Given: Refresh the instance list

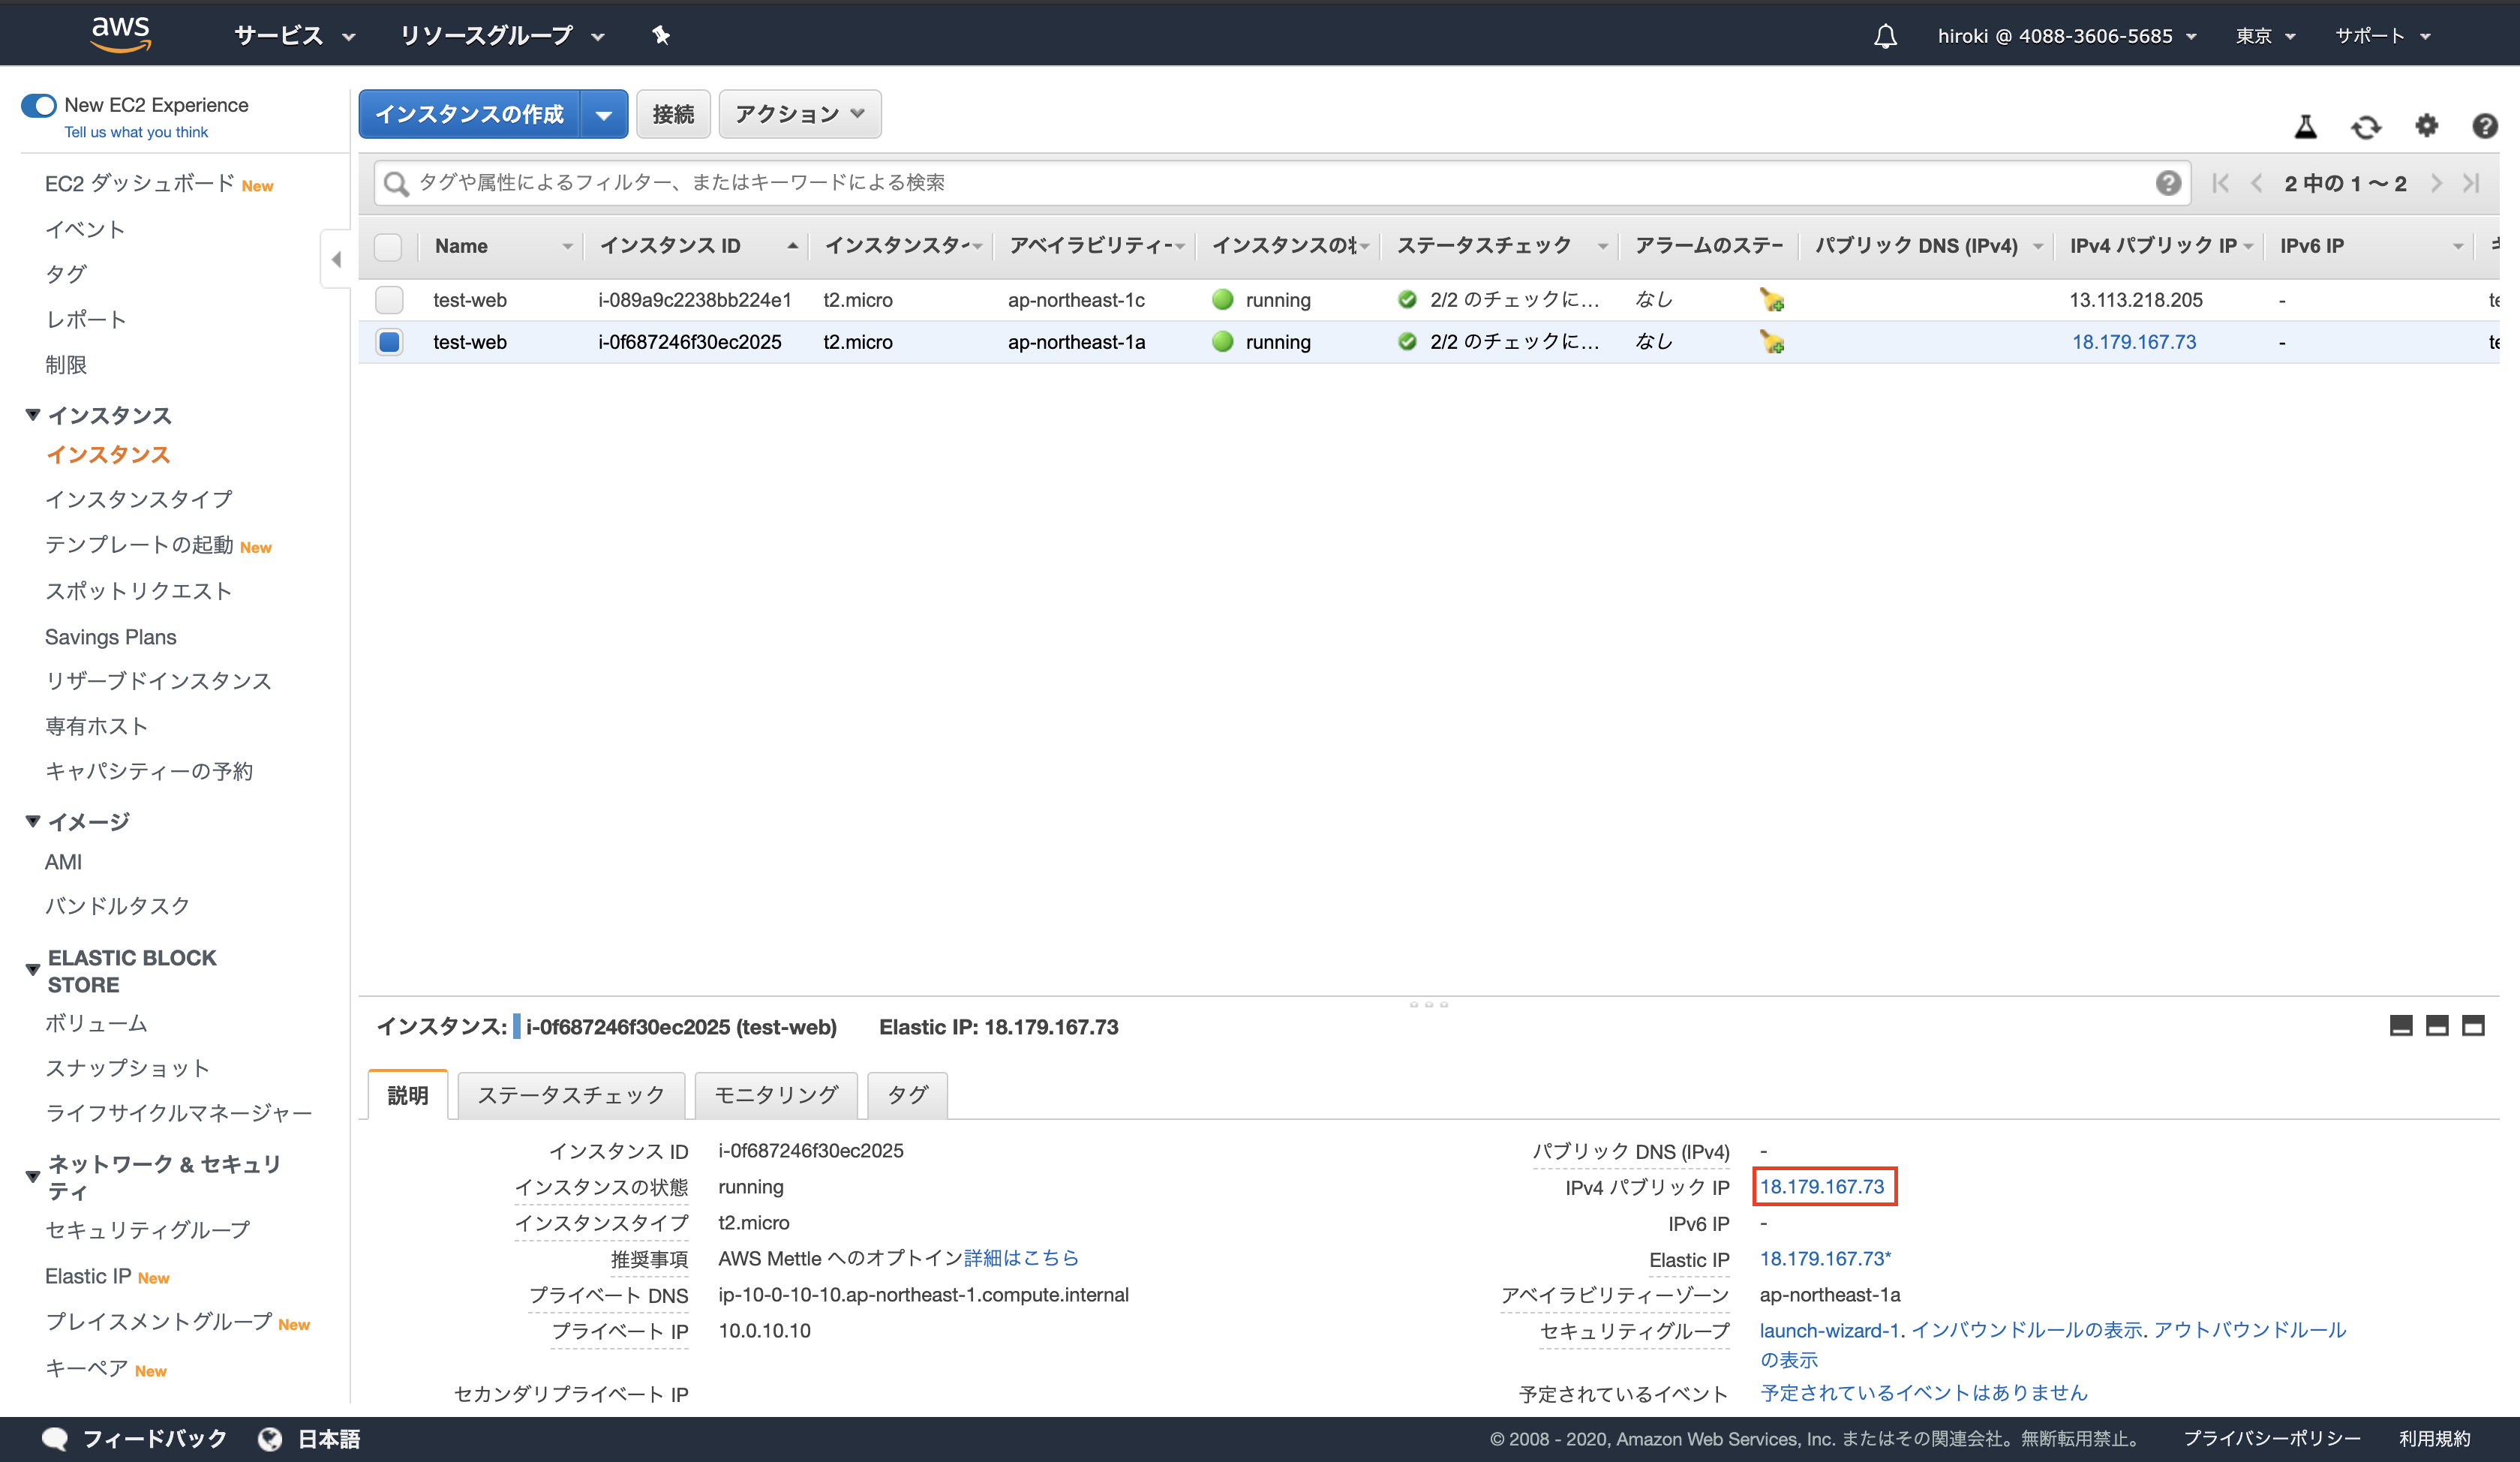Looking at the screenshot, I should (2366, 126).
